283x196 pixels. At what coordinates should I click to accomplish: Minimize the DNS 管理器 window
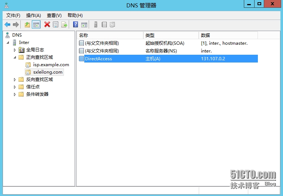pos(249,4)
